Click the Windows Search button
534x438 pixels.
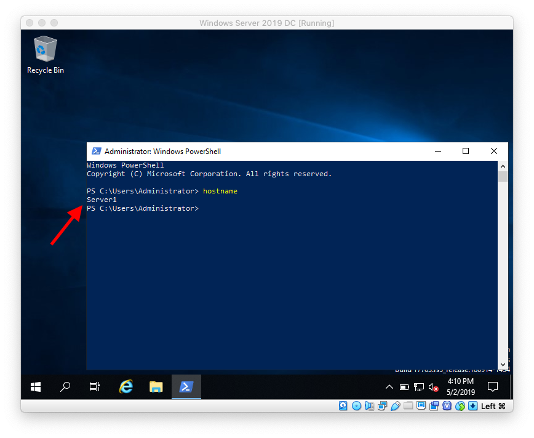(65, 387)
